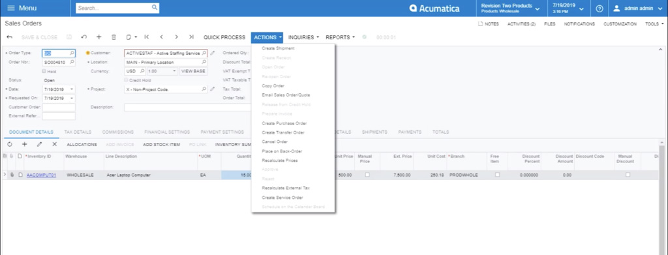Delete row with grid X icon
Viewport: 668px width, 255px height.
click(x=55, y=144)
